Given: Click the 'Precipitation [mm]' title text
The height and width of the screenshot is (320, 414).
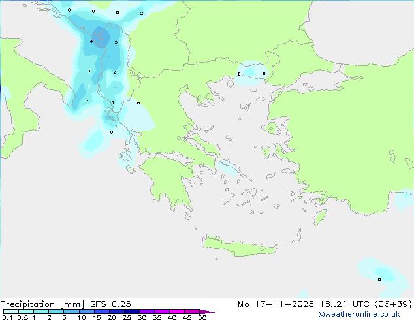Looking at the screenshot, I should point(42,304).
